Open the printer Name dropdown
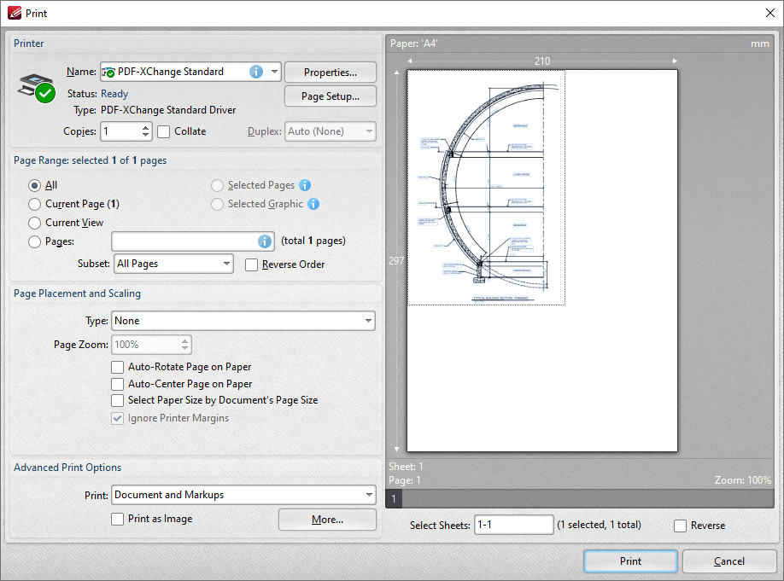Image resolution: width=784 pixels, height=581 pixels. [274, 72]
